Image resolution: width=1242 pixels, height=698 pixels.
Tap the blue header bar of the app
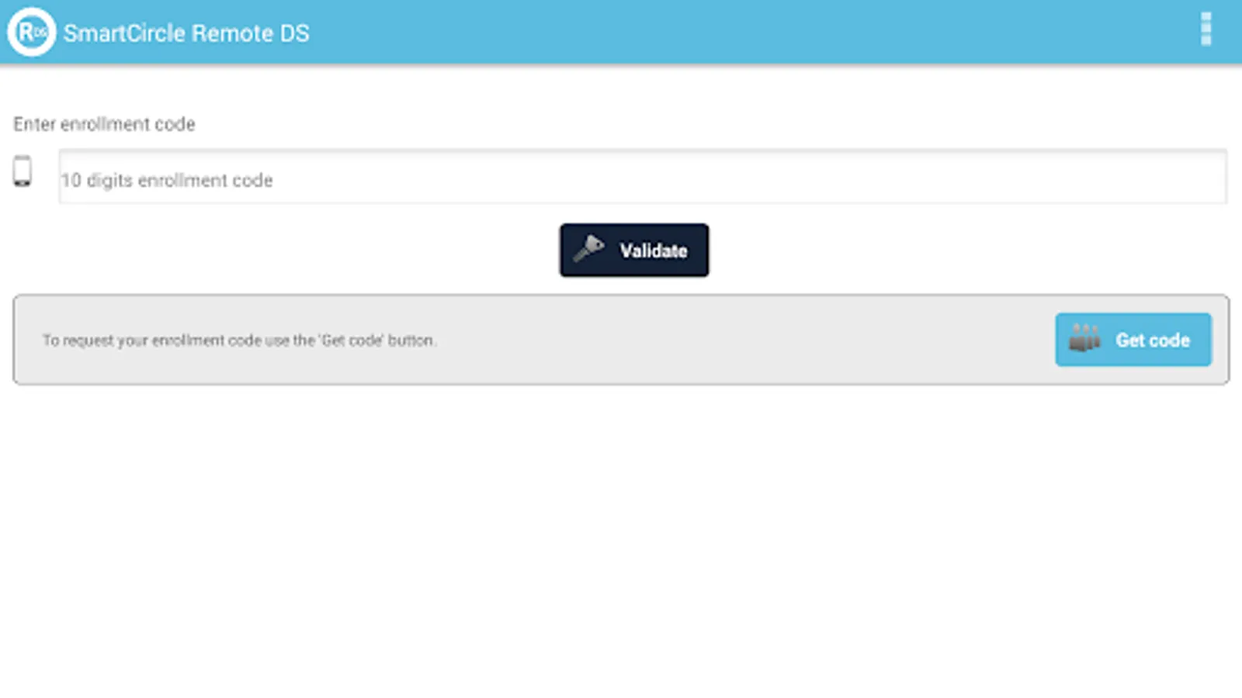click(x=621, y=33)
